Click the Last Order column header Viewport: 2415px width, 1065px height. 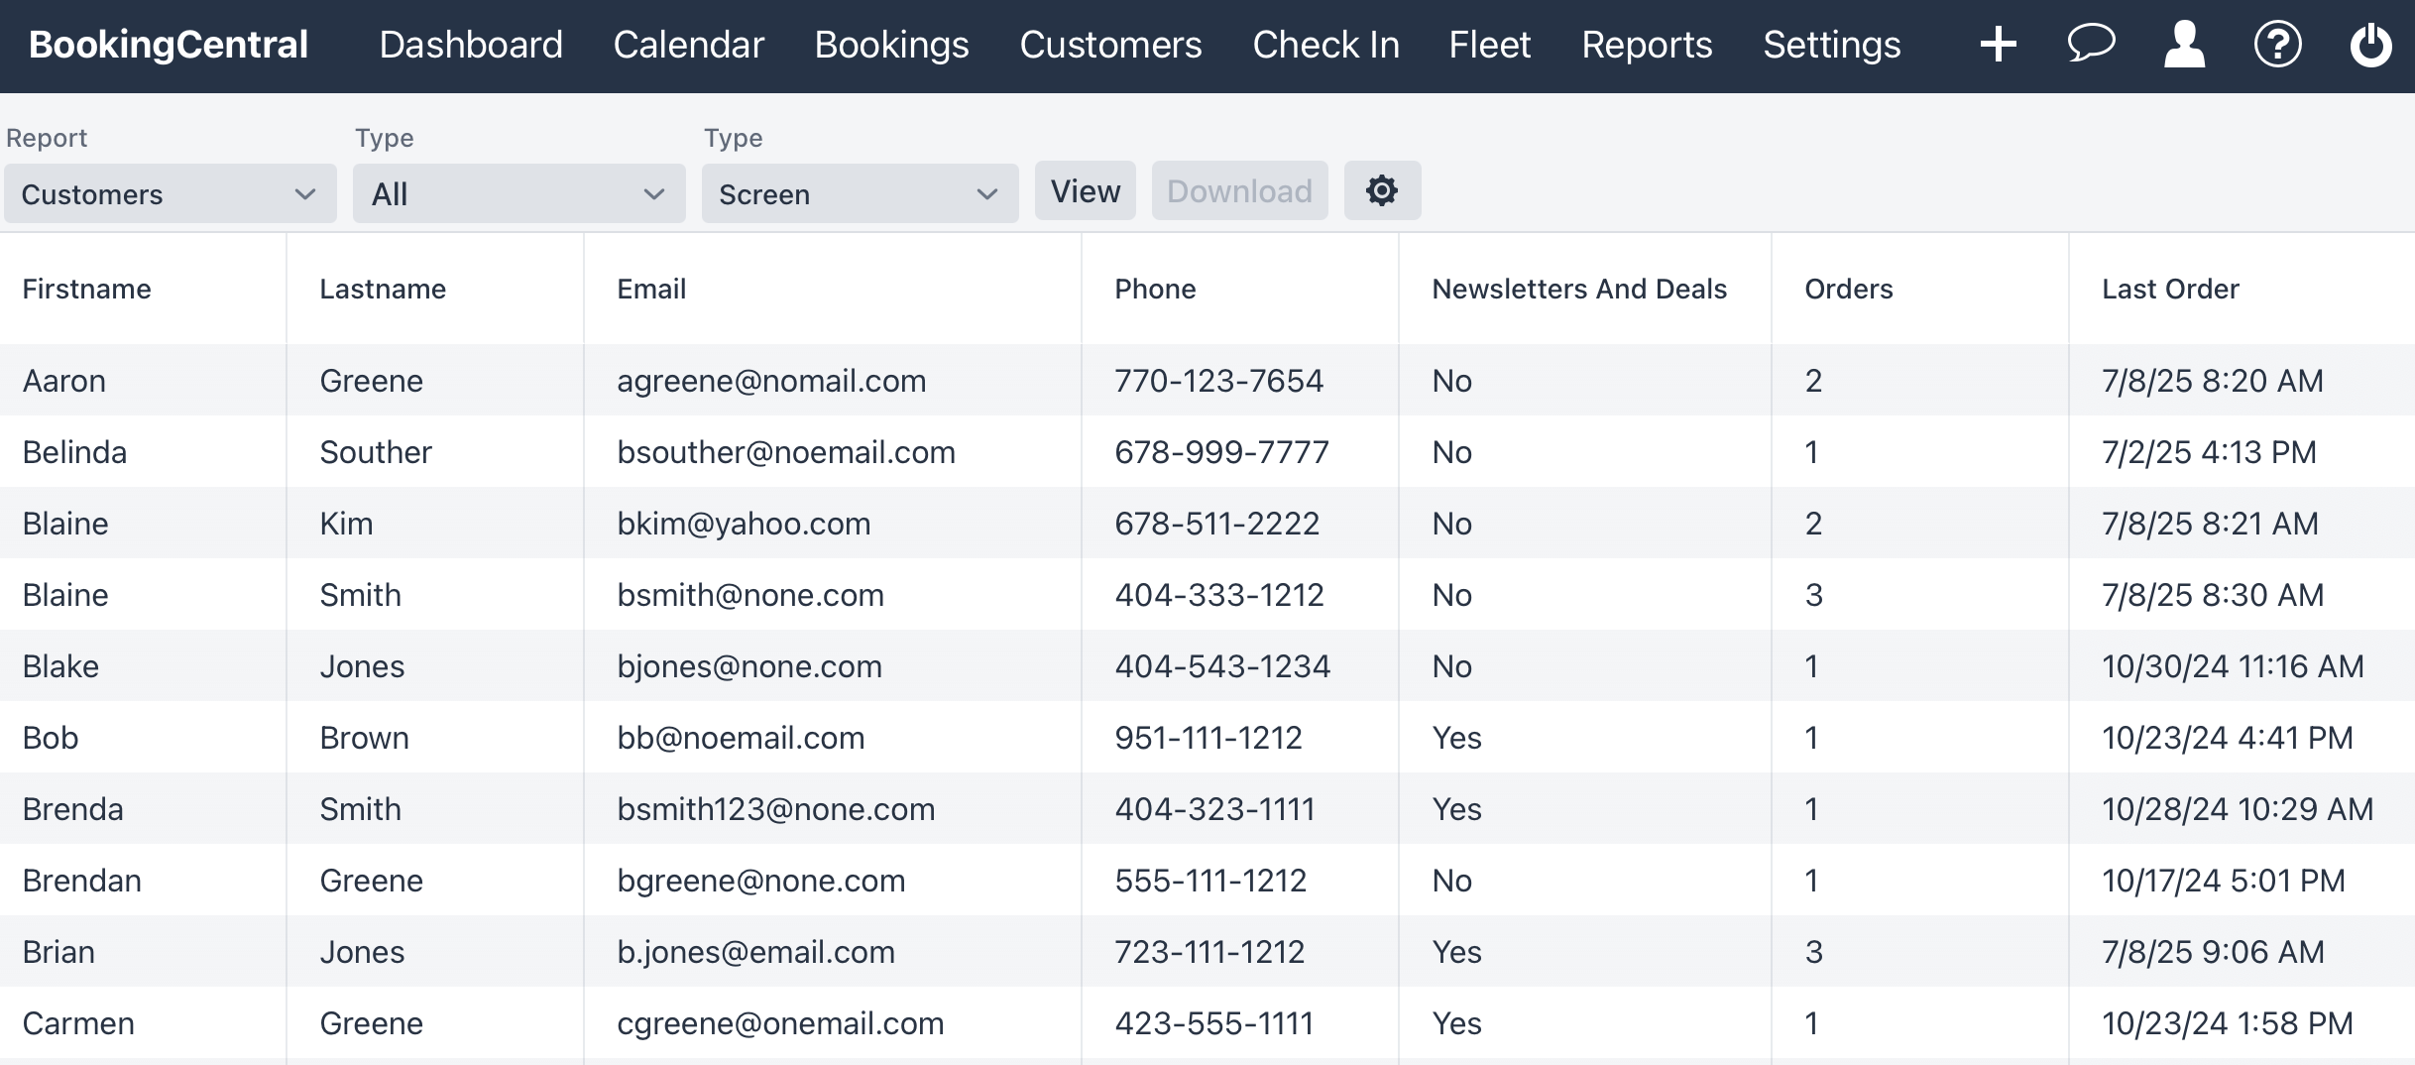point(2170,289)
